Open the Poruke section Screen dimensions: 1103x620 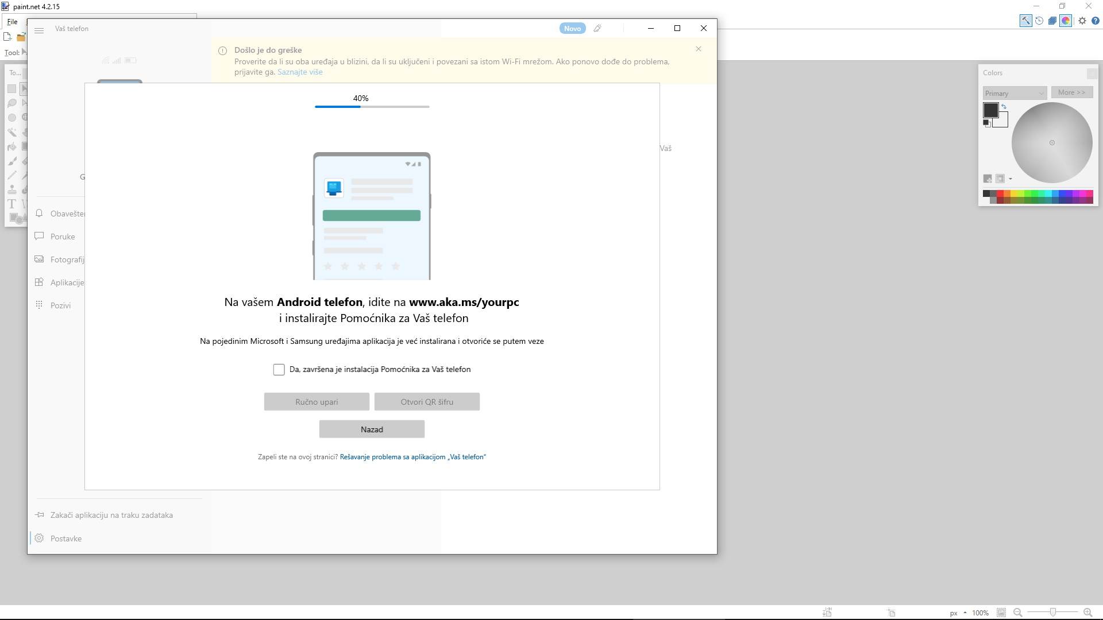pos(63,236)
